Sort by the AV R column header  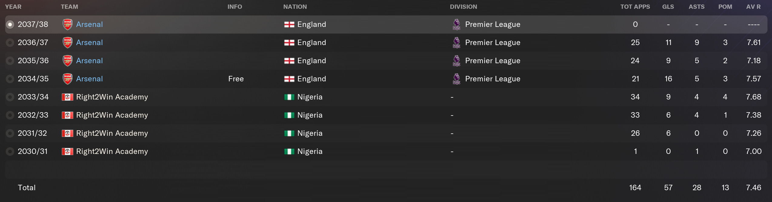tap(753, 7)
